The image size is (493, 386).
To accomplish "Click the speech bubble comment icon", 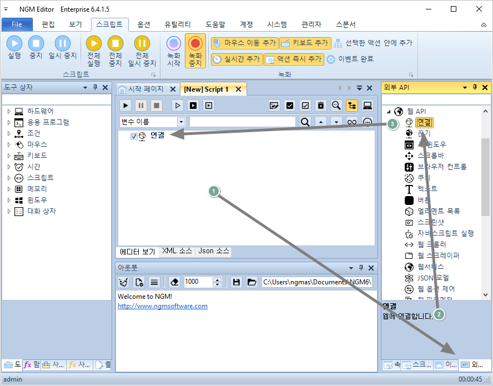I will (x=368, y=122).
